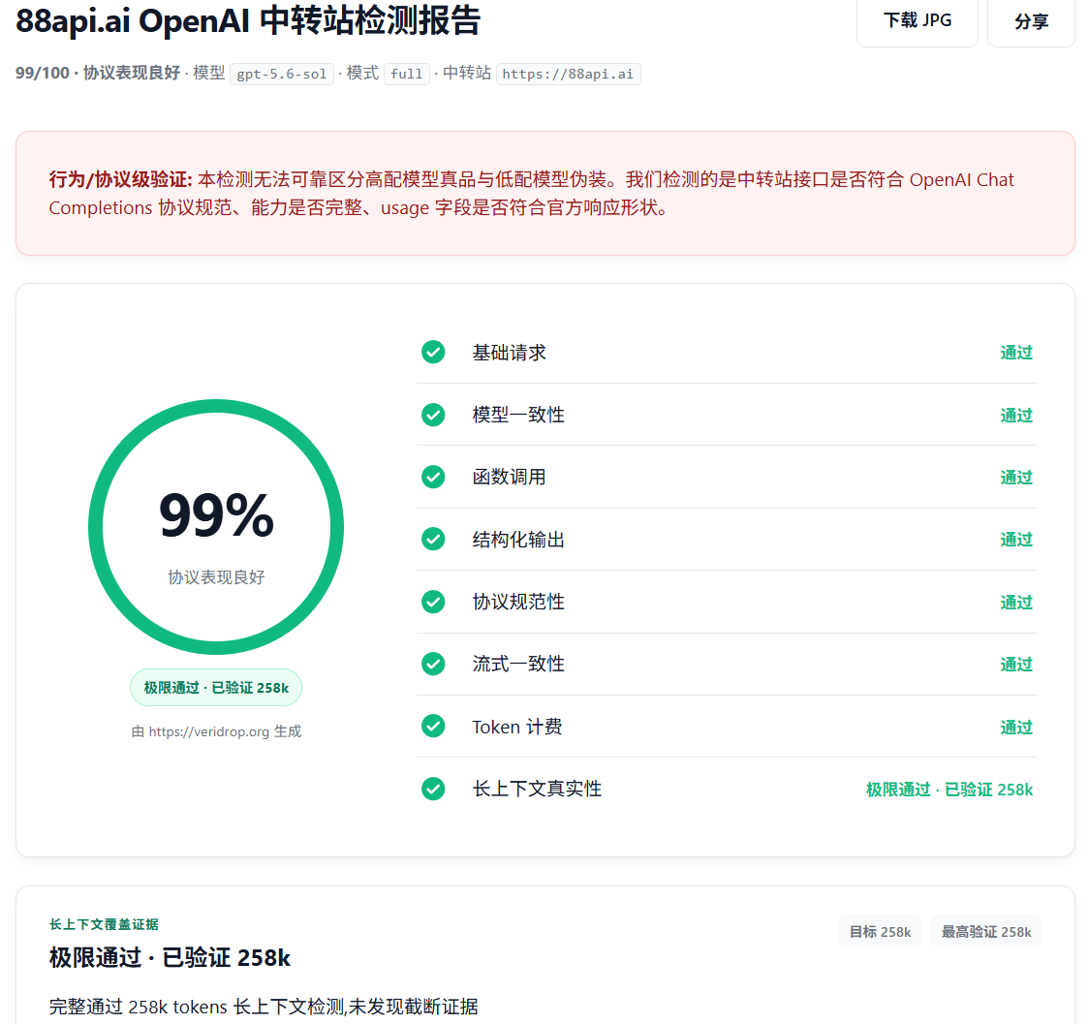
Task: Click the 88api.ai OpenAI 中转站检测报告 title
Action: pos(248,20)
